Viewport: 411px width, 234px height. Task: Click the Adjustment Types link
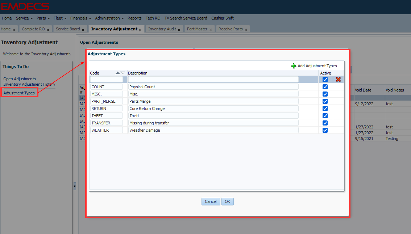(19, 93)
